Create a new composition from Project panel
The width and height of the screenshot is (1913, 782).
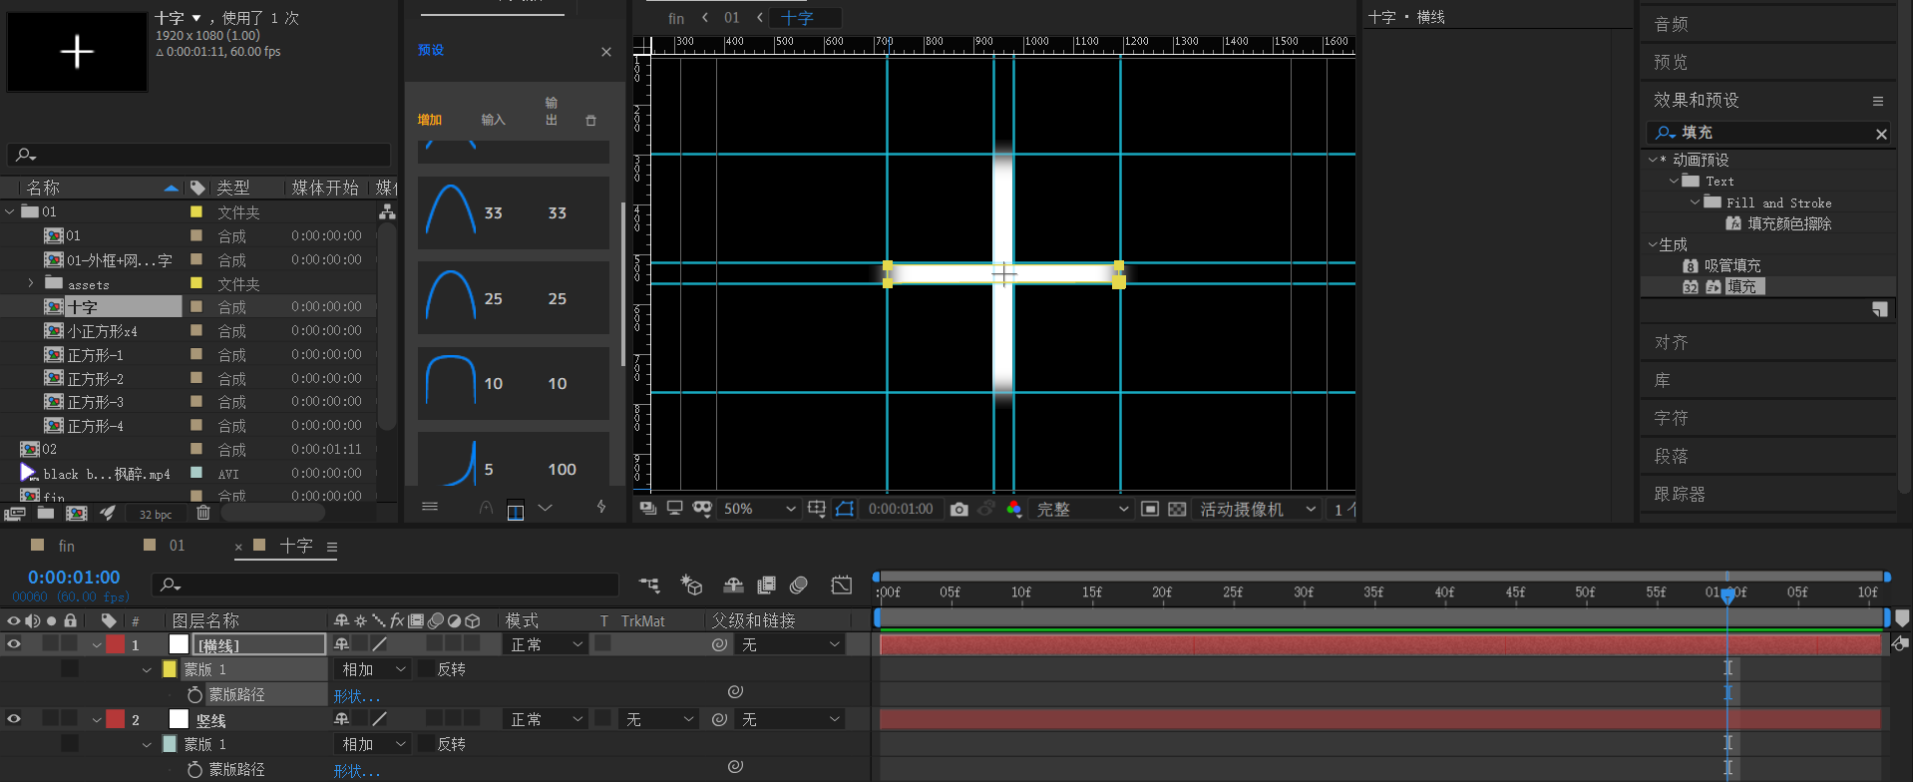(77, 514)
